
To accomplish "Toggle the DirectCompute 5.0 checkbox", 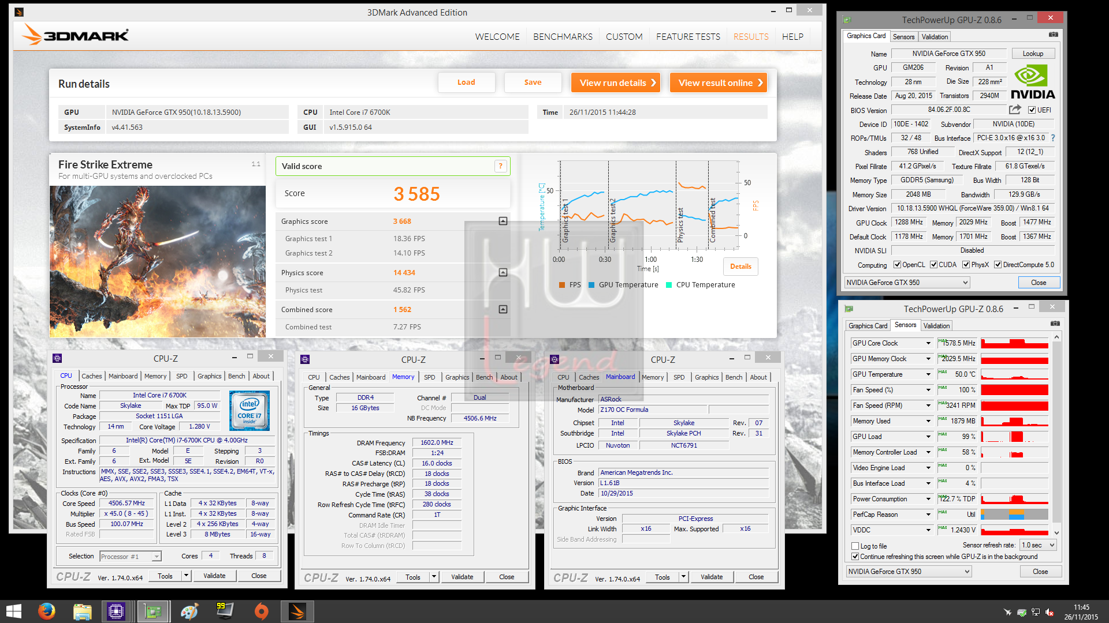I will click(998, 265).
